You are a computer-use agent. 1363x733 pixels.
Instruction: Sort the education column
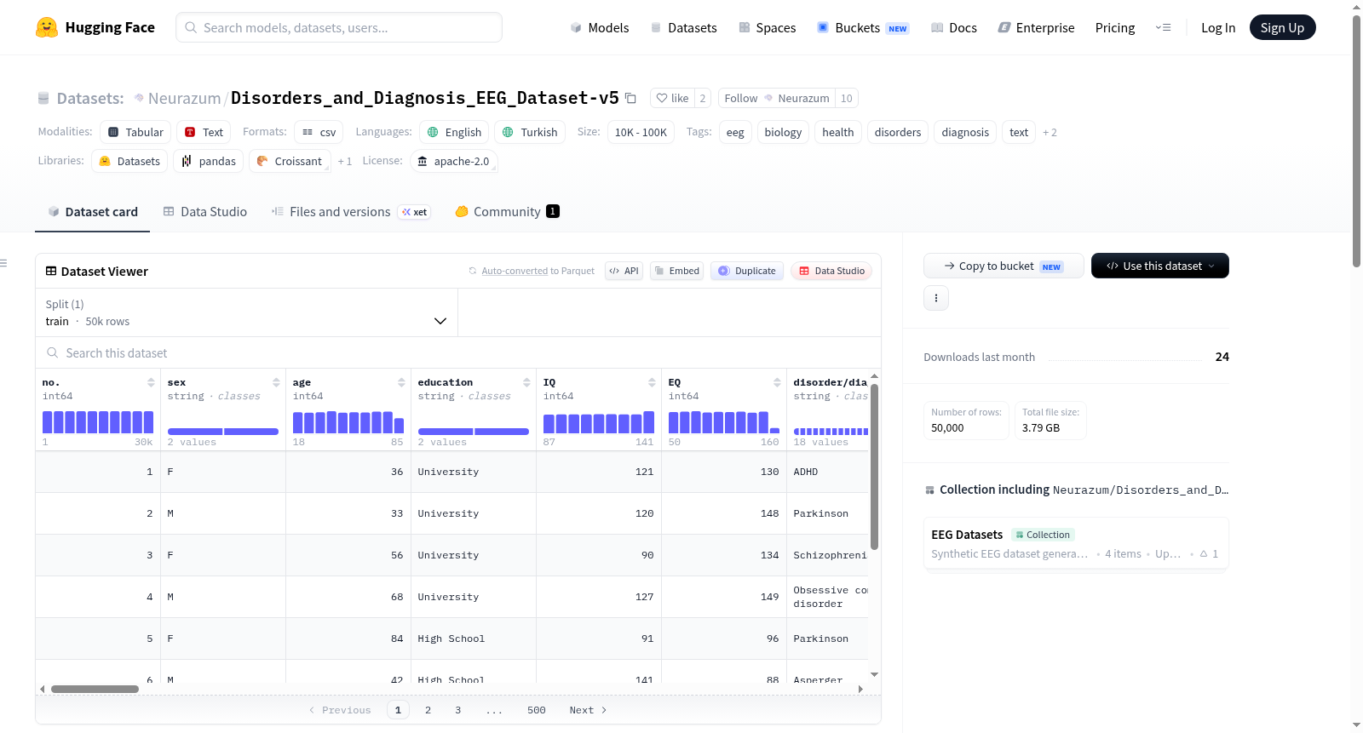(x=526, y=382)
